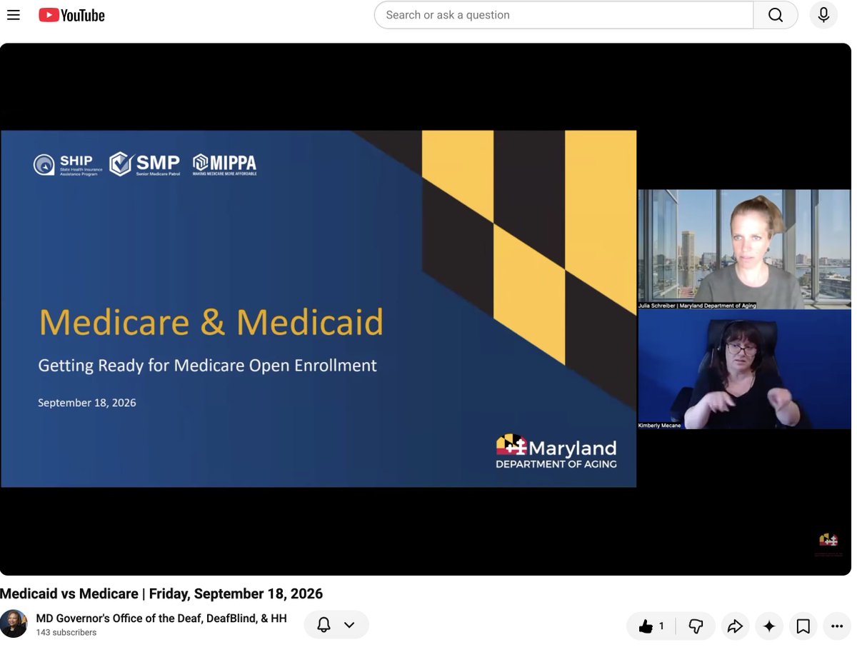
Task: Like the video with thumbs up
Action: 651,626
